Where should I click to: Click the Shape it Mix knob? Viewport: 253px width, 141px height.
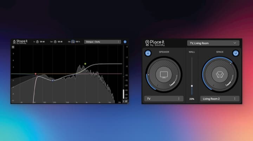click(73, 42)
